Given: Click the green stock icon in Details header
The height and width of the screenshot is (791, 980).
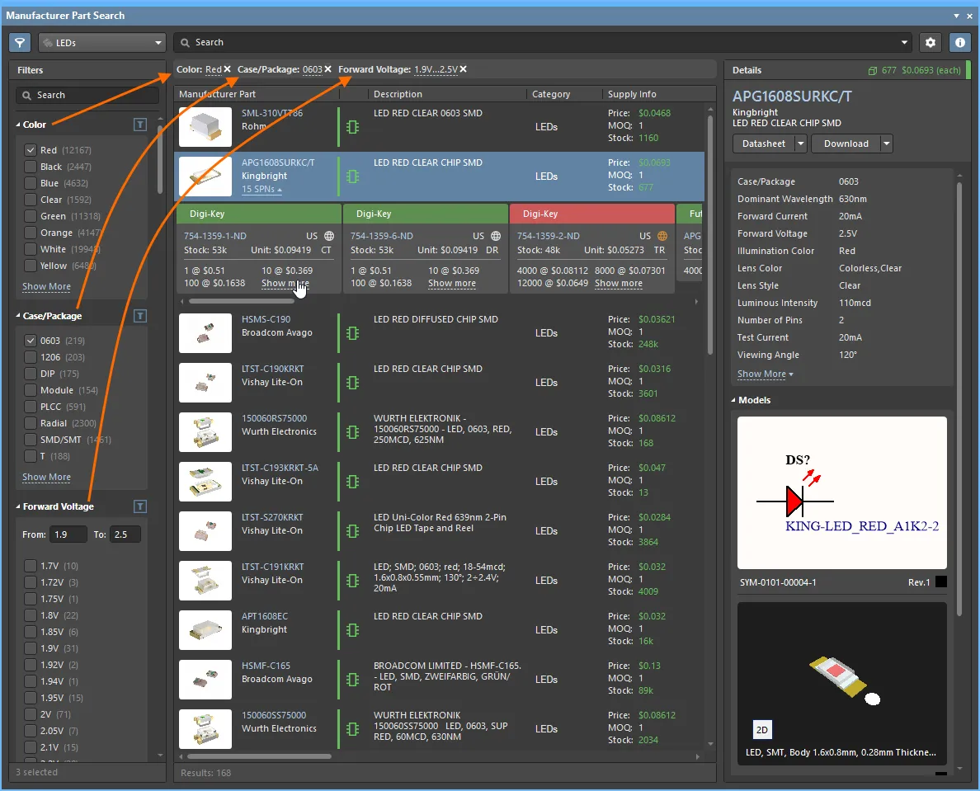Looking at the screenshot, I should point(873,71).
